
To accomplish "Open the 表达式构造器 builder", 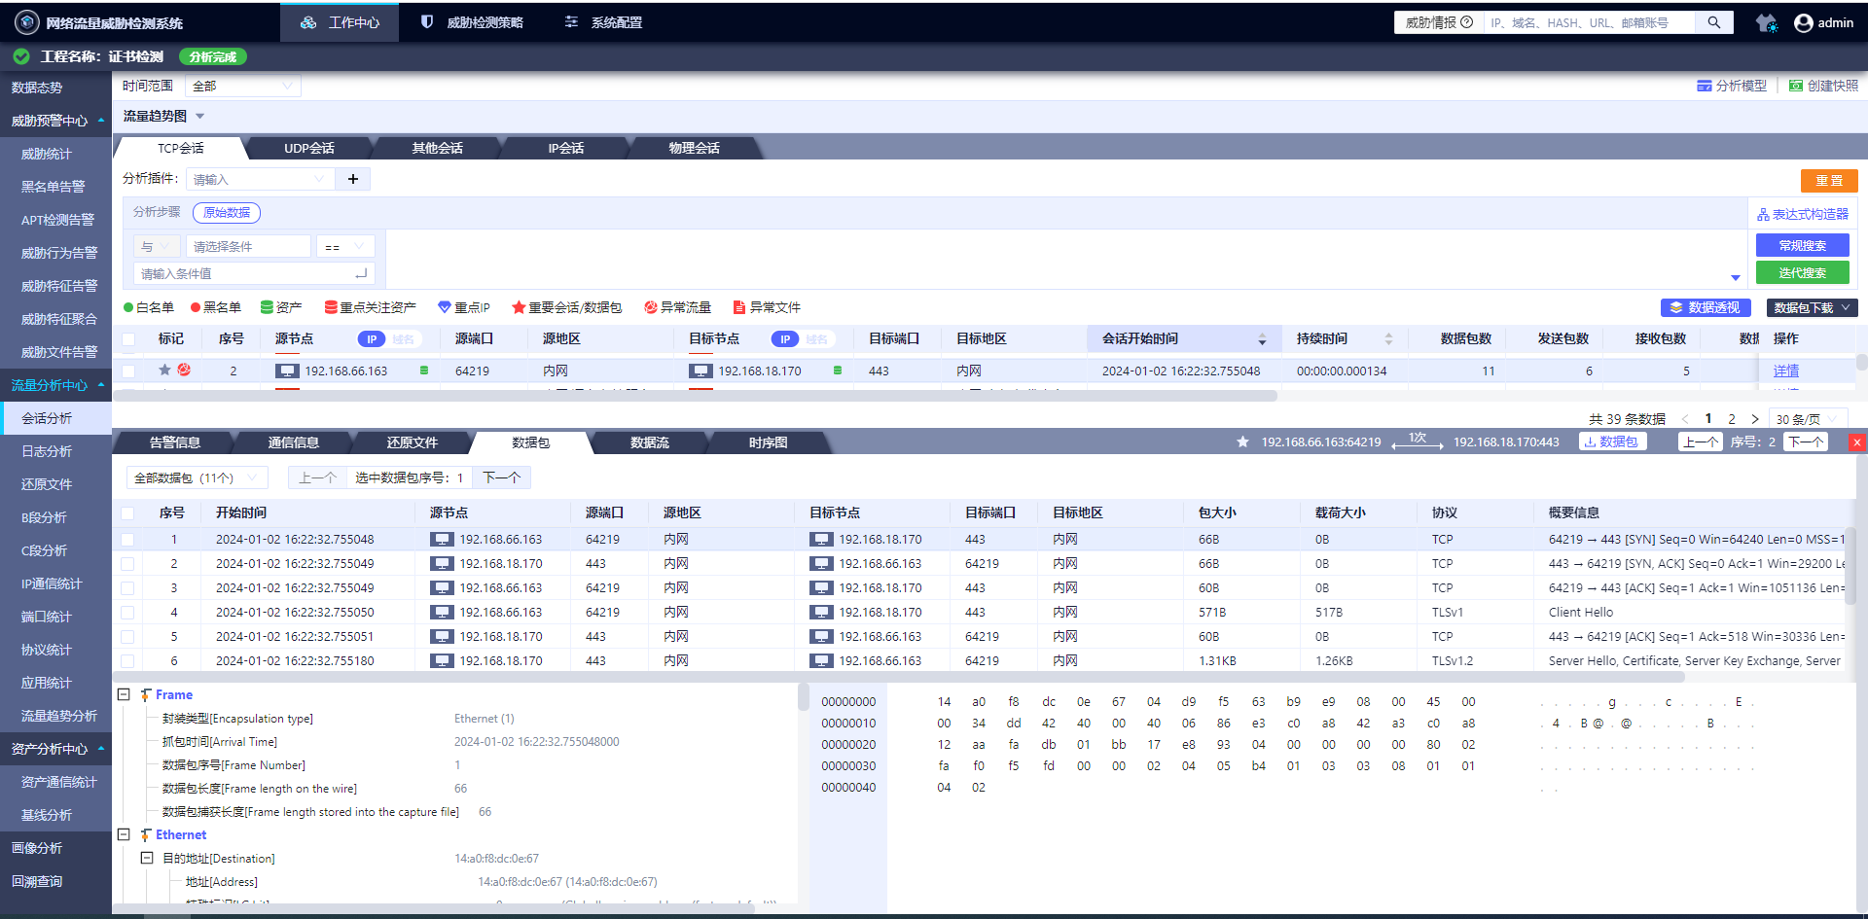I will tap(1803, 214).
